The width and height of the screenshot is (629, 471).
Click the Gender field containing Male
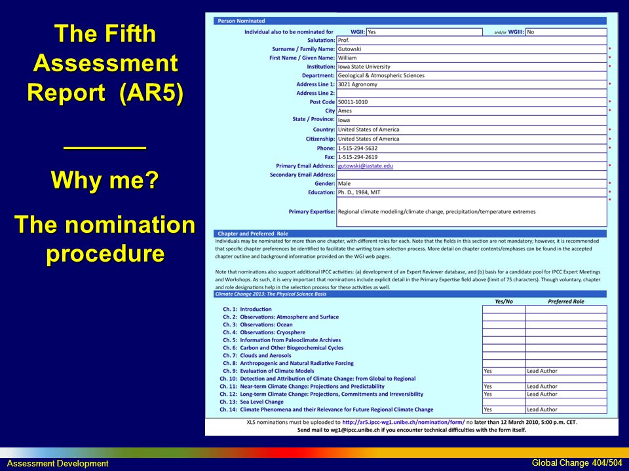(x=471, y=183)
